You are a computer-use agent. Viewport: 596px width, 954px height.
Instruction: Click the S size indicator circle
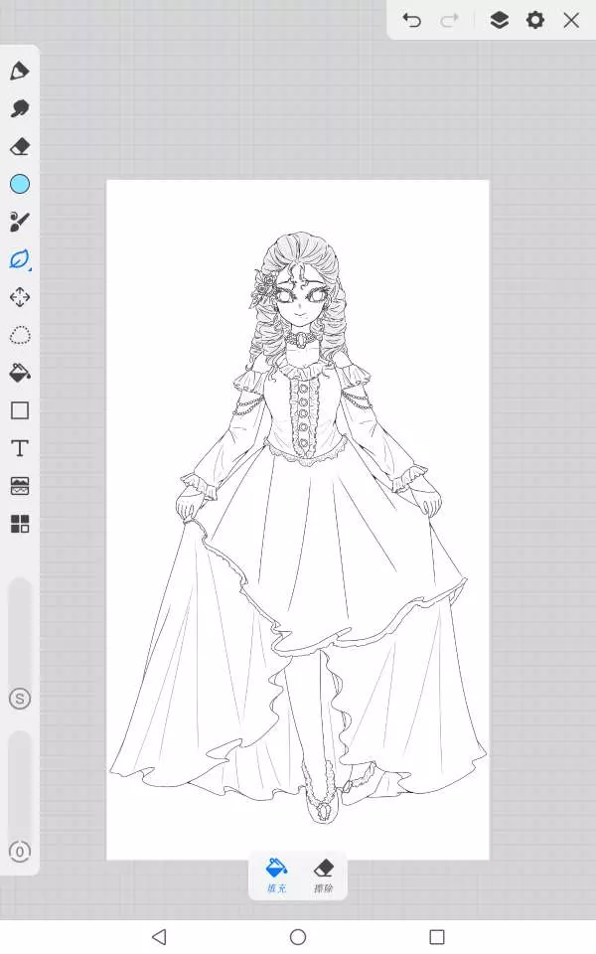pos(20,699)
